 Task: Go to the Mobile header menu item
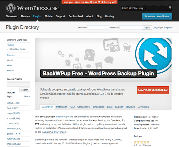[x=49, y=16]
